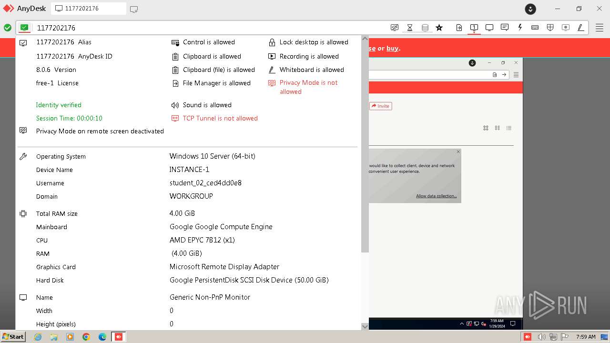
Task: Click the green connection status checkmark
Action: (x=8, y=28)
